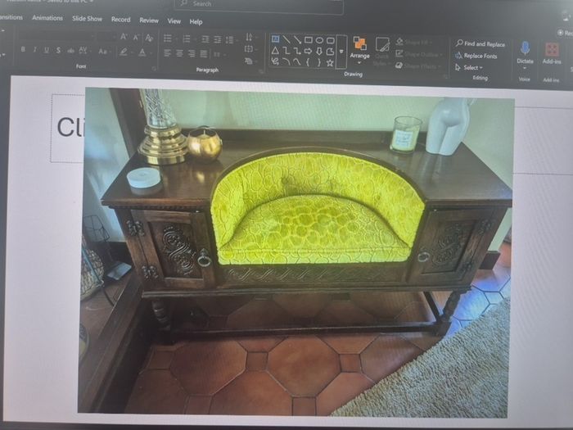Choose the Right Arrow shape
573x430 pixels.
tap(309, 51)
